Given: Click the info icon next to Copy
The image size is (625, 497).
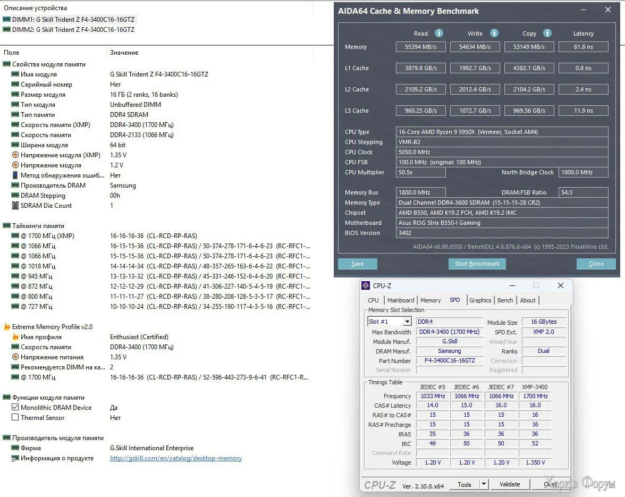Looking at the screenshot, I should point(547,33).
